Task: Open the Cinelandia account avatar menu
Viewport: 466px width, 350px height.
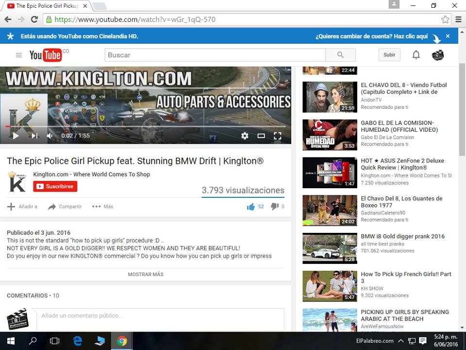Action: coord(437,55)
